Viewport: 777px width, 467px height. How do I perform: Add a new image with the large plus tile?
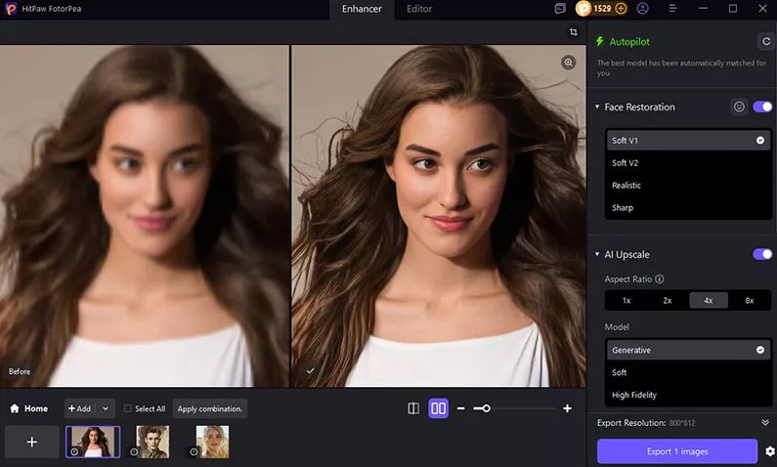pos(31,442)
